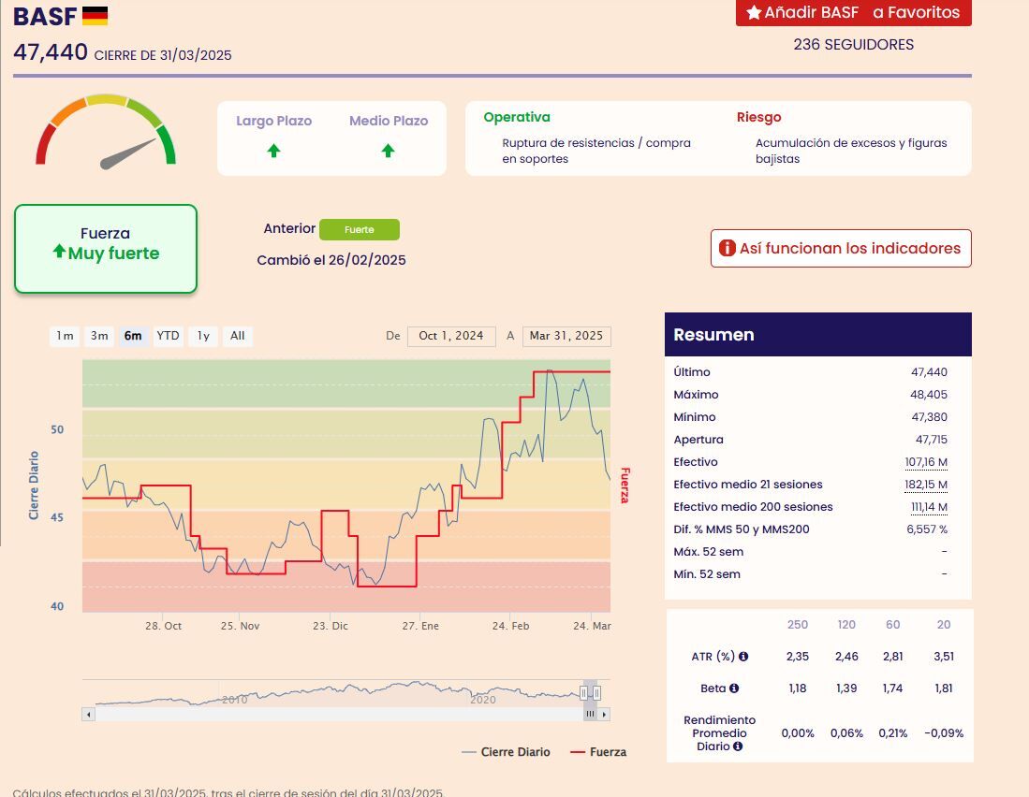Click the 250 column header

(798, 625)
